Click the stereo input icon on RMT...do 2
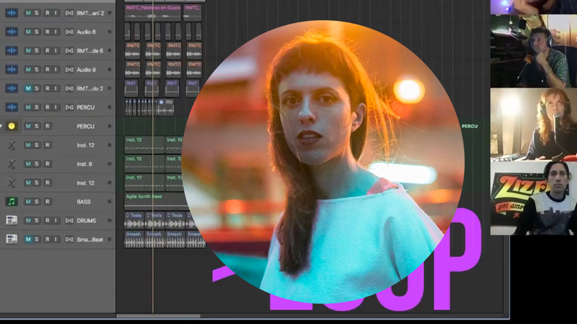 pos(69,89)
